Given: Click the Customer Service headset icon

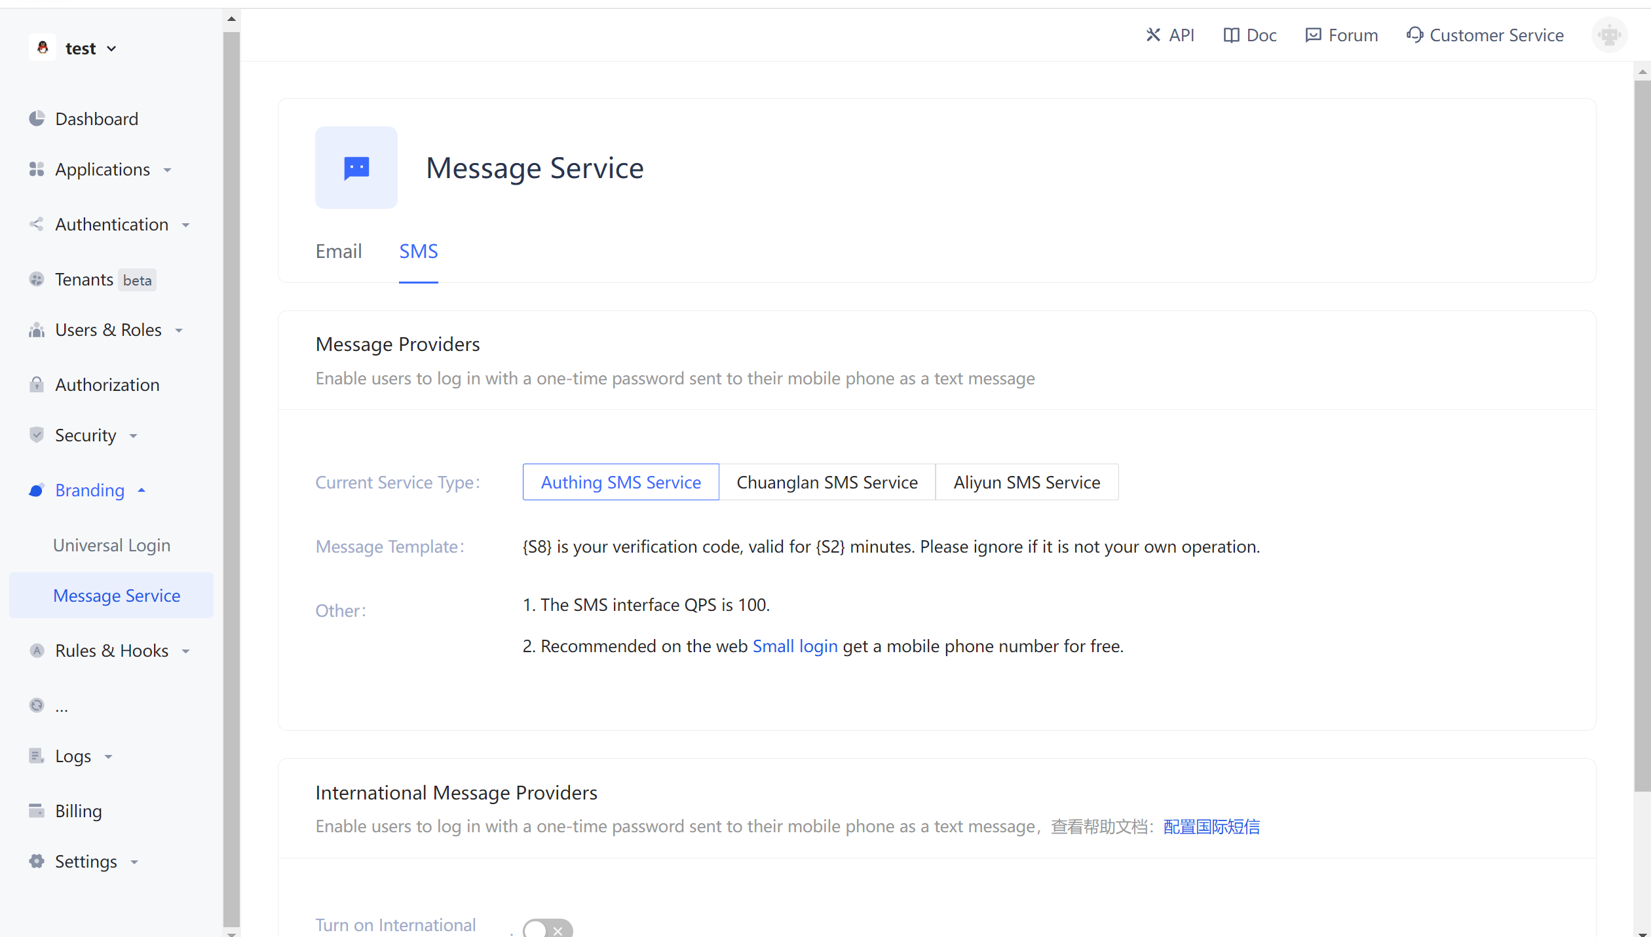Looking at the screenshot, I should coord(1414,35).
